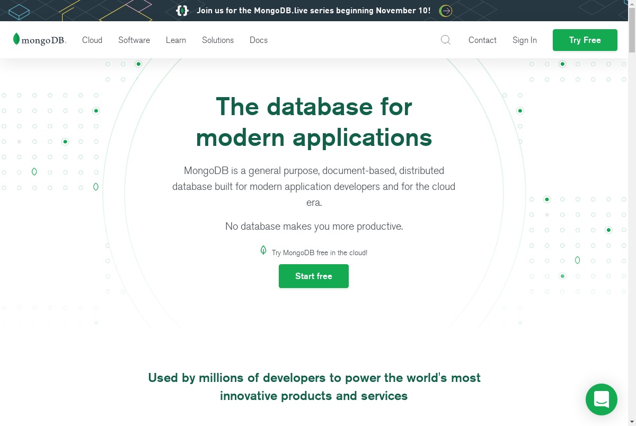The width and height of the screenshot is (636, 426).
Task: Open the Learn menu
Action: (176, 40)
